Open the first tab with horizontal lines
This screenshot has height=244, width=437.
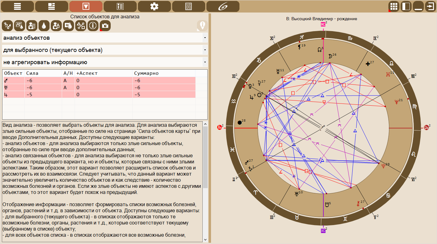coord(17,6)
